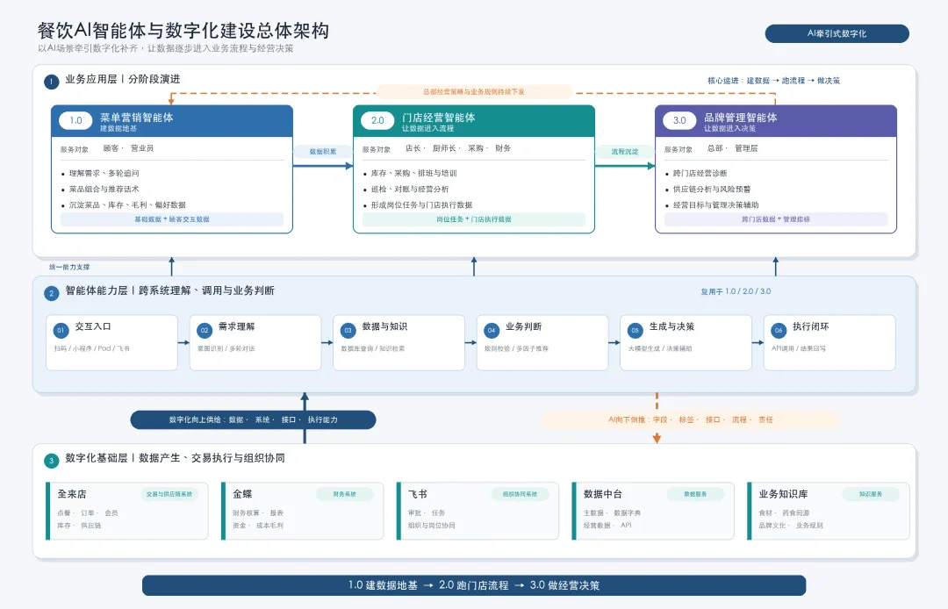
Task: Open the 金蝶 system card
Action: point(302,511)
